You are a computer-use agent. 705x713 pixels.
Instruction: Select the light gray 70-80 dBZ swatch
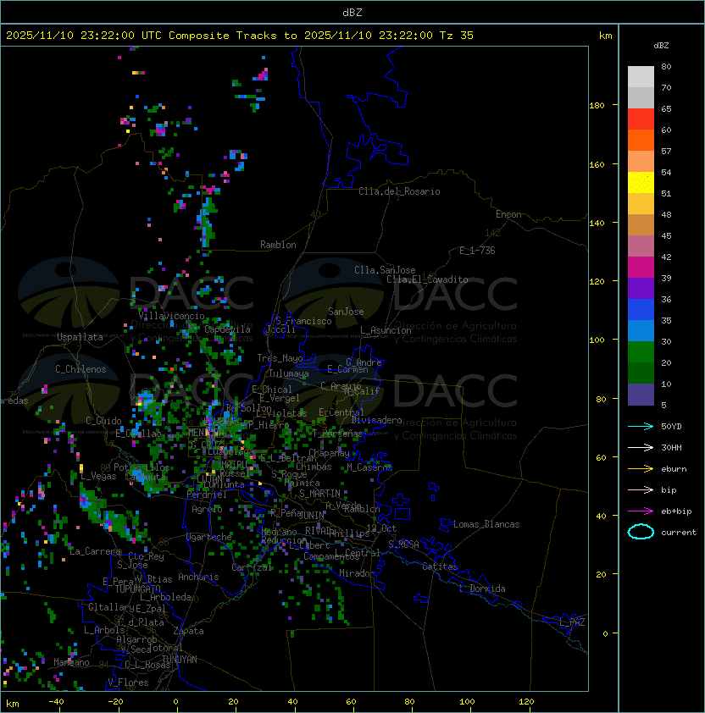click(x=641, y=76)
